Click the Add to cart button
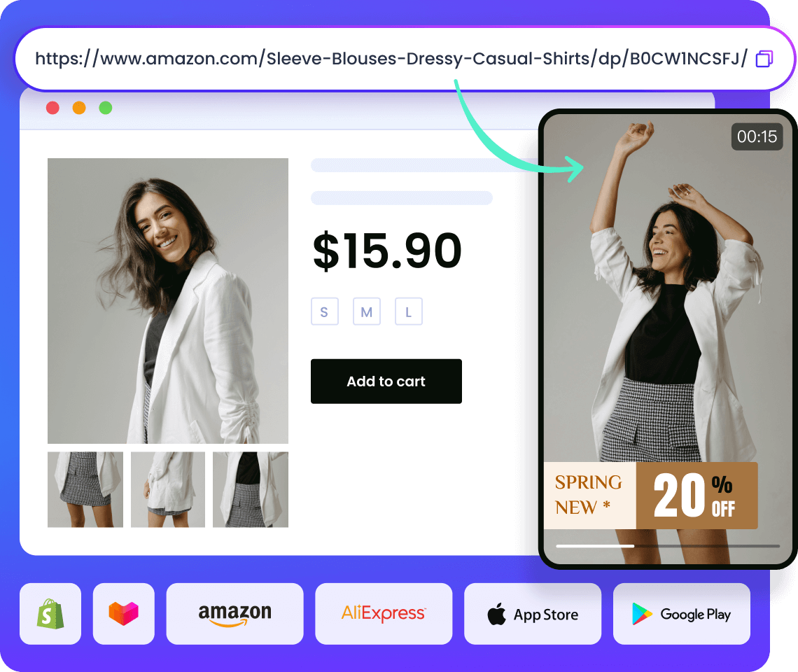798x672 pixels. point(386,381)
